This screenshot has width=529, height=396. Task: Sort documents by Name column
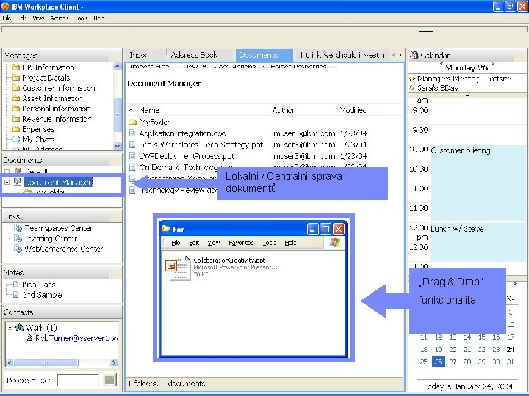click(x=149, y=110)
